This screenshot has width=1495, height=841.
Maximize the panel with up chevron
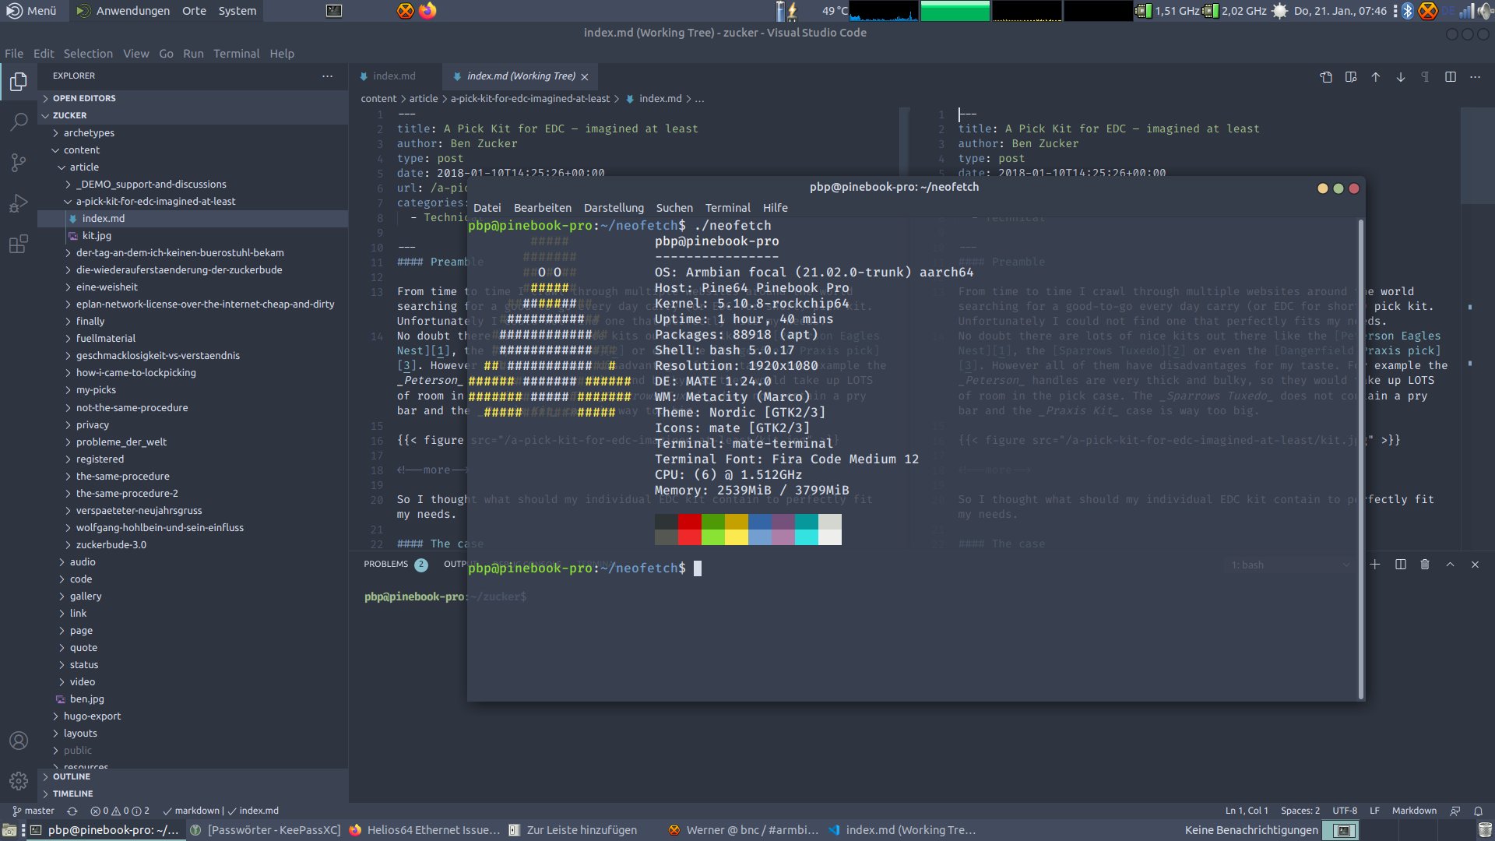(x=1450, y=565)
